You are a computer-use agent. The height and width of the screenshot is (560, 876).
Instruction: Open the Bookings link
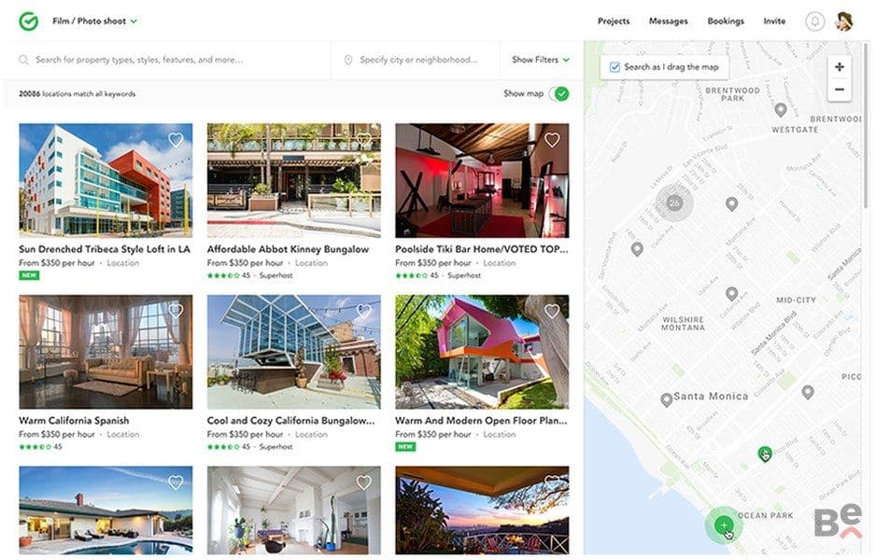click(726, 21)
